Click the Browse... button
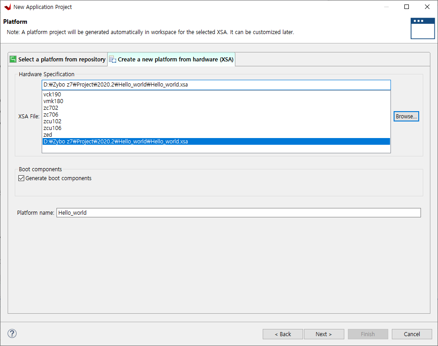This screenshot has width=438, height=346. click(406, 117)
